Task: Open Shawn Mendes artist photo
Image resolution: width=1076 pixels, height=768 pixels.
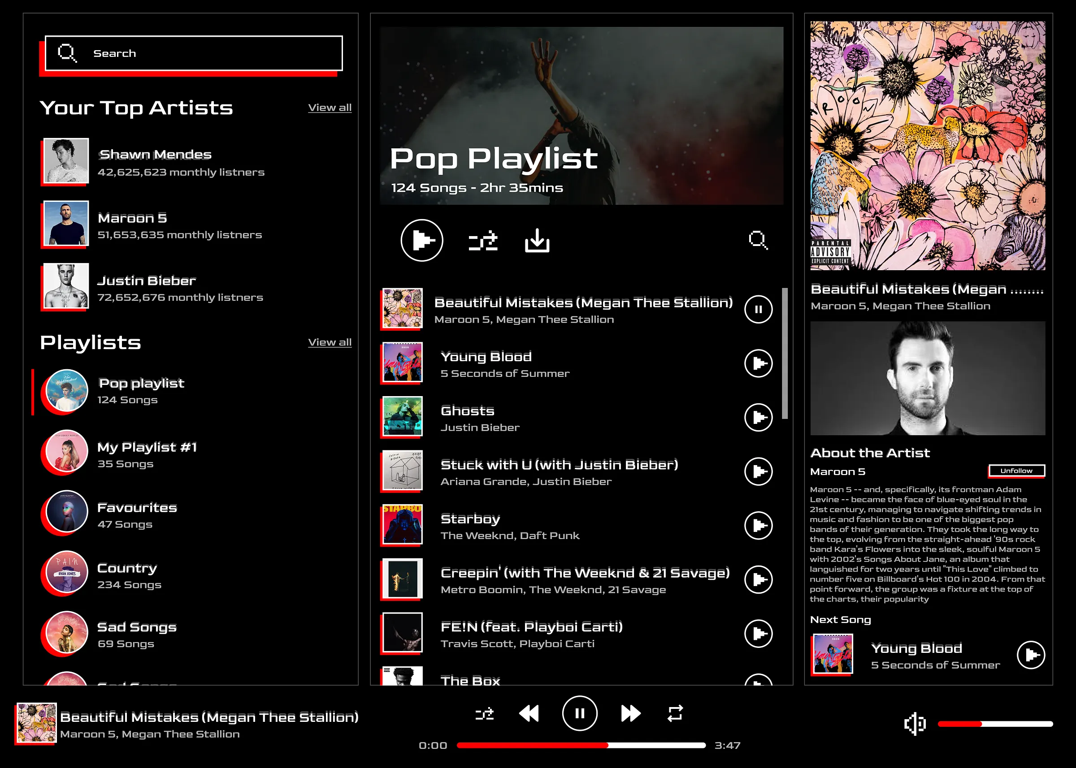Action: click(x=66, y=161)
